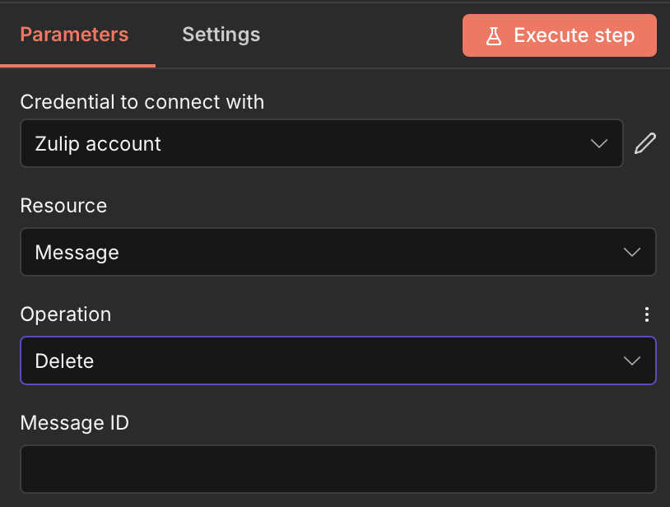
Task: Click the pencil icon to edit credential
Action: [x=645, y=143]
